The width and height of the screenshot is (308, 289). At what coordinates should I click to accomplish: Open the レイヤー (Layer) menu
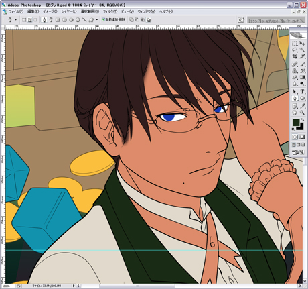point(69,11)
